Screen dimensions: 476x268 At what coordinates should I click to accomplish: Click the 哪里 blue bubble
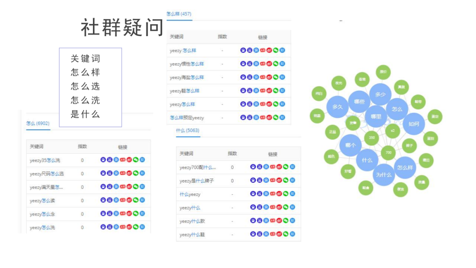click(x=376, y=116)
